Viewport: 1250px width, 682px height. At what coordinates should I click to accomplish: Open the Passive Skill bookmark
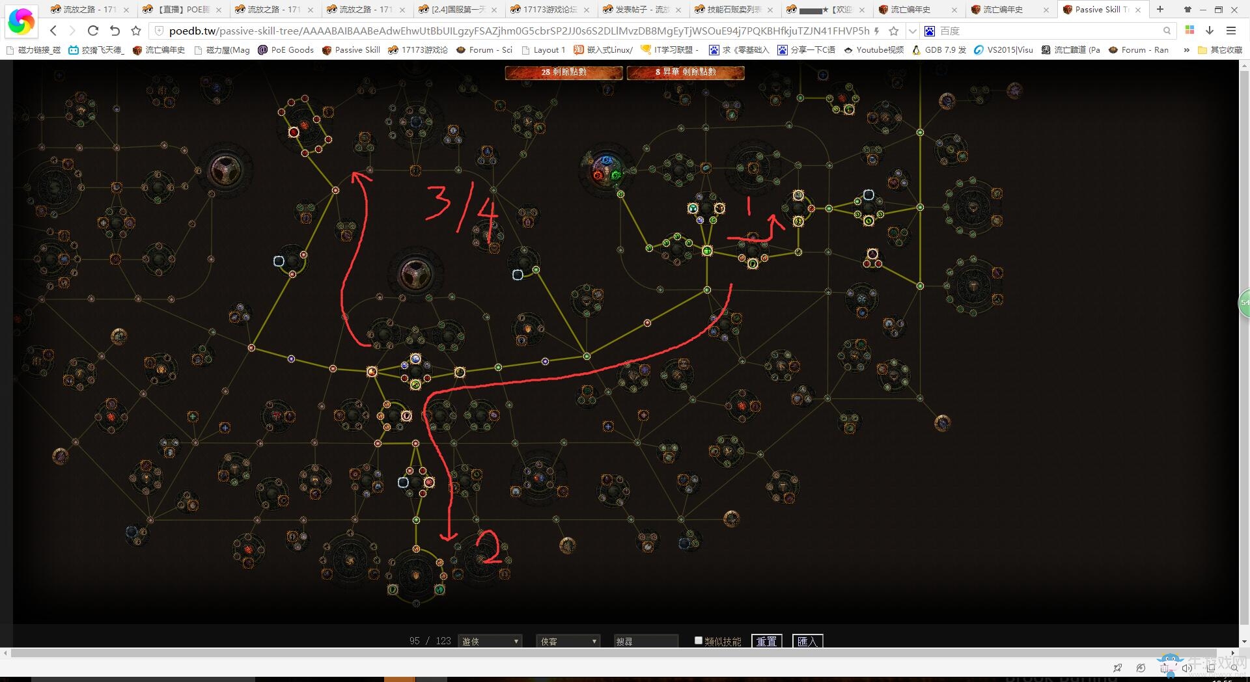click(351, 50)
